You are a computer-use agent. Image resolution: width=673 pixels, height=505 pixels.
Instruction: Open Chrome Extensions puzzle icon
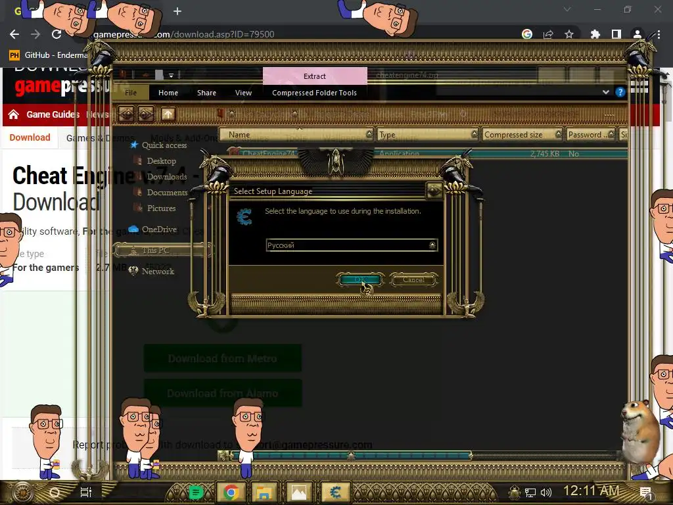595,34
